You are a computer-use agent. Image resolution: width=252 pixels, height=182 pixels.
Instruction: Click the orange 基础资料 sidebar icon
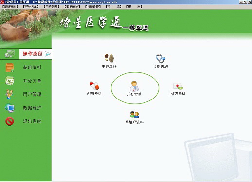pos(10,67)
